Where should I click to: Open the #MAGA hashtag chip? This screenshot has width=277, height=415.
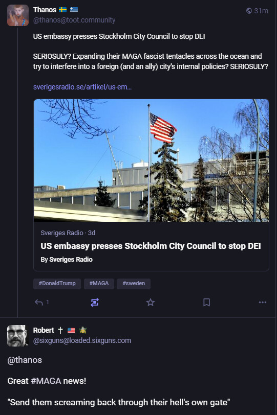coord(99,284)
